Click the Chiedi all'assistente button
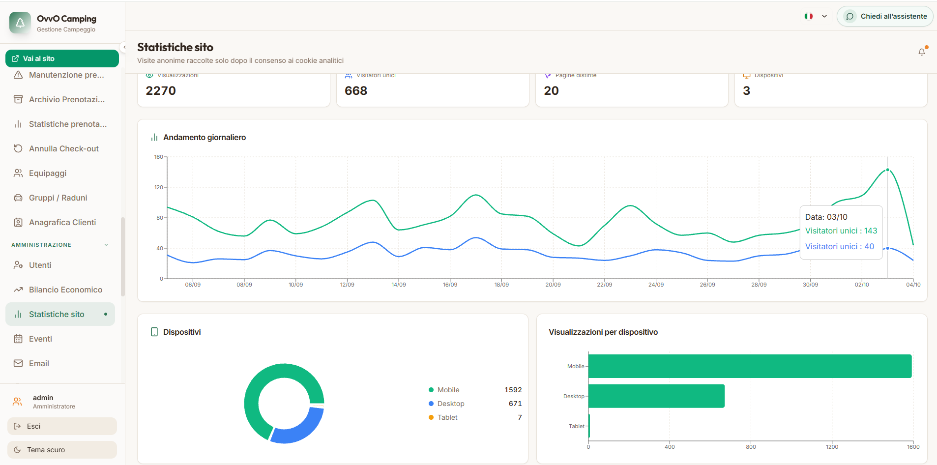The image size is (937, 465). coord(885,16)
